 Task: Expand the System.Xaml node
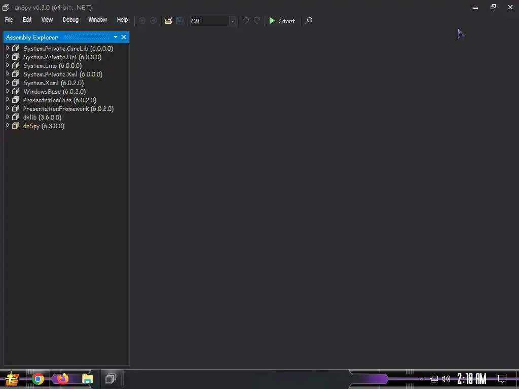(x=8, y=83)
